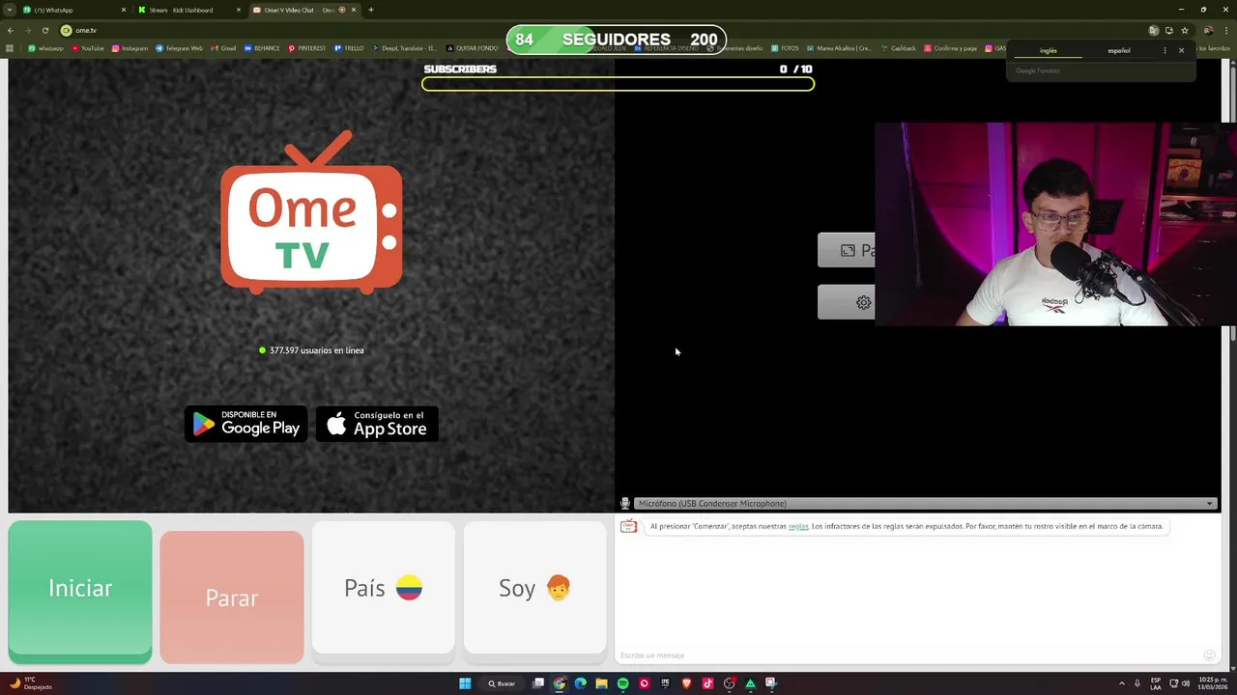Viewport: 1237px width, 695px height.
Task: Click the green Iniciar button
Action: click(80, 591)
